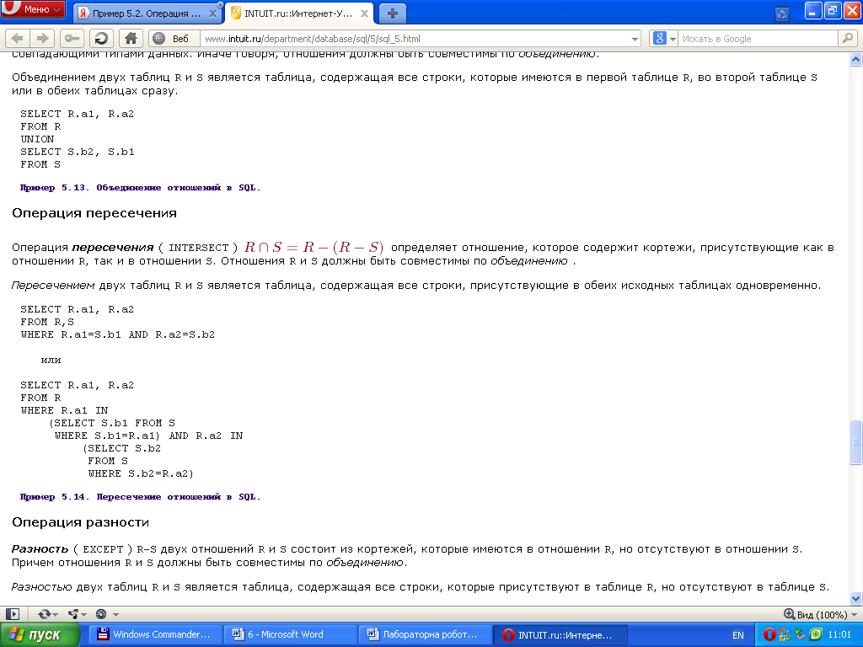Toggle the panel button in status bar

point(13,614)
